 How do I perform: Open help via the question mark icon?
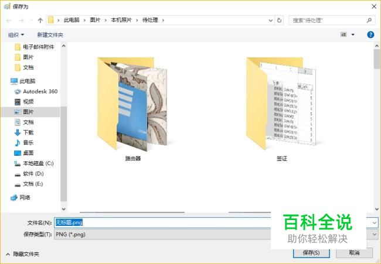coord(370,35)
